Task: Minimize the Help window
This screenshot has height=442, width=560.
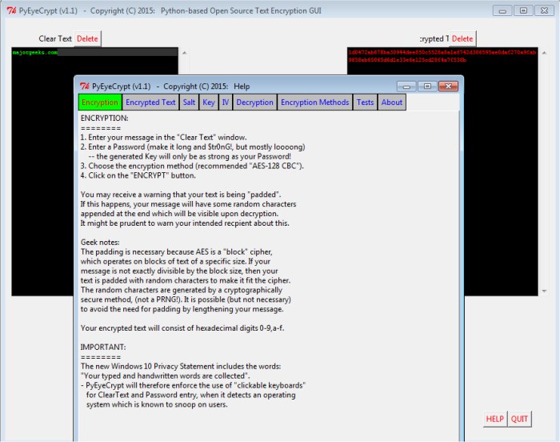Action: 406,86
